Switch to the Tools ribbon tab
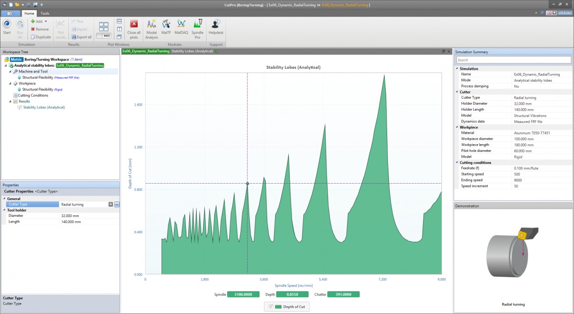This screenshot has height=314, width=574. (45, 13)
